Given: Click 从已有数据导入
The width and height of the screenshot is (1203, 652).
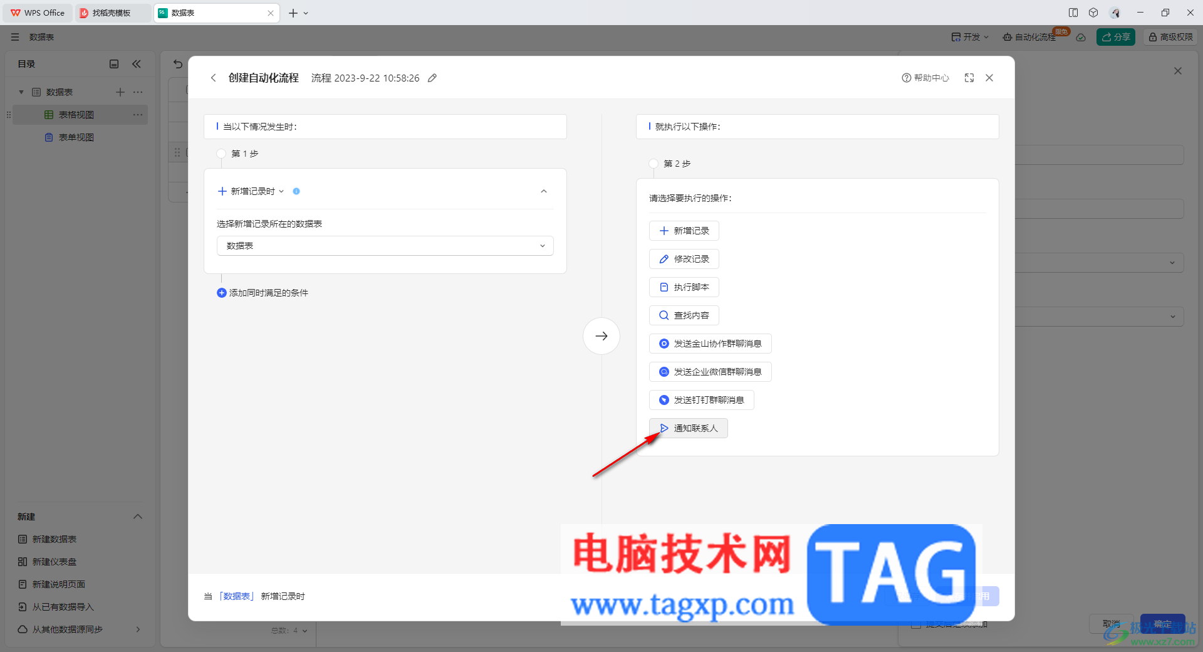Looking at the screenshot, I should (x=56, y=607).
